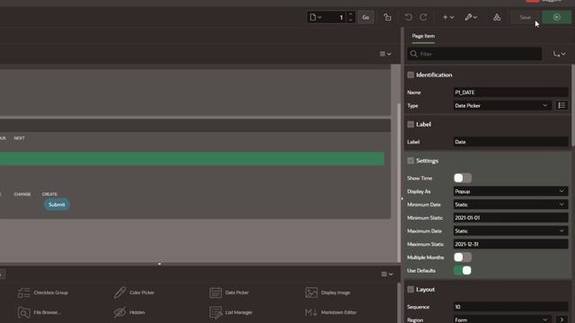Collapse the Layout section
Viewport: 575px width, 323px height.
coord(411,289)
